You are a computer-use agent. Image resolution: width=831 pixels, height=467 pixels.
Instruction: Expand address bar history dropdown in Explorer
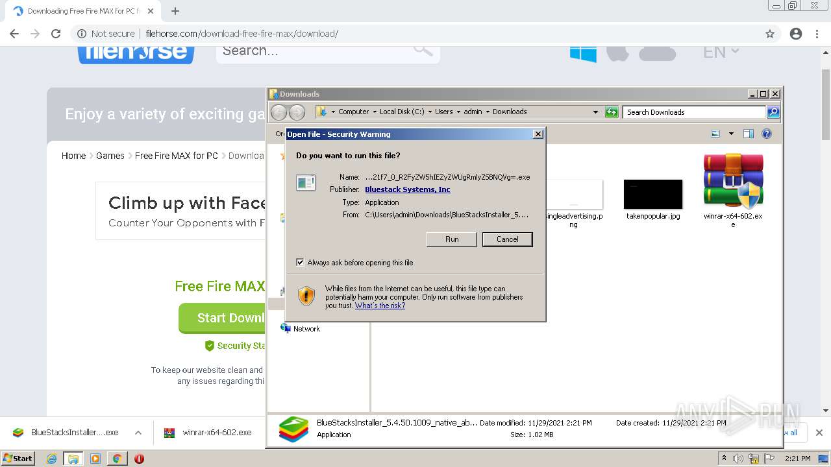pyautogui.click(x=595, y=112)
